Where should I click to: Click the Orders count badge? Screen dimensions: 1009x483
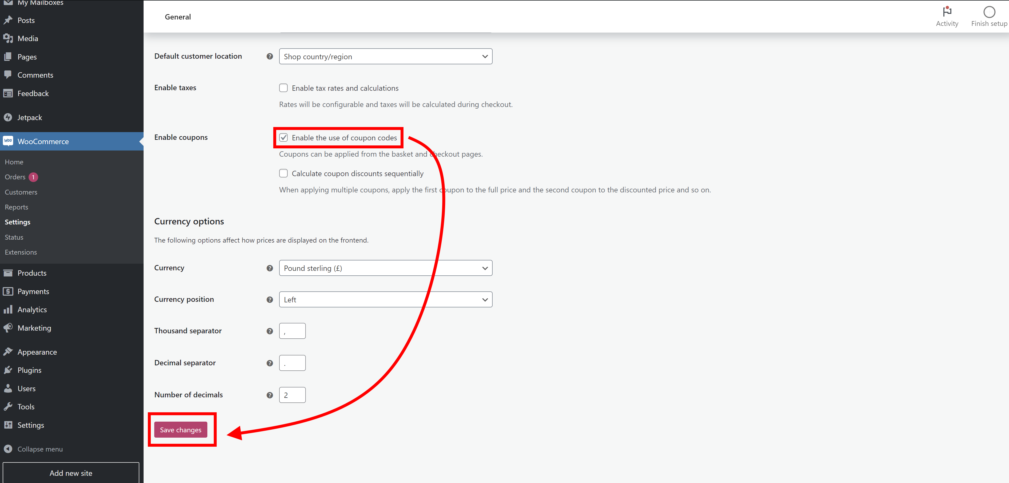click(33, 177)
